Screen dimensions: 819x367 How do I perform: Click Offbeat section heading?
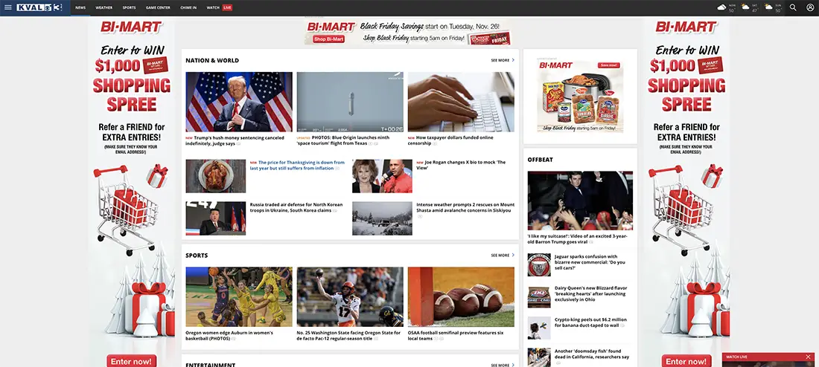pos(540,160)
